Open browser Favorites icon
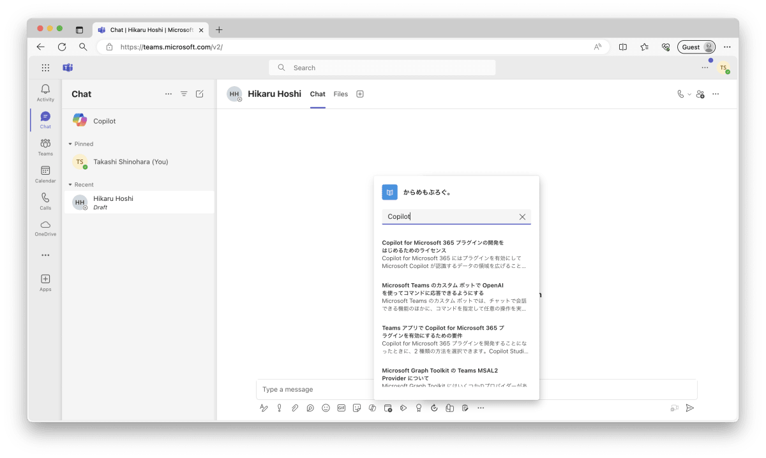Viewport: 766px width, 458px height. [645, 47]
